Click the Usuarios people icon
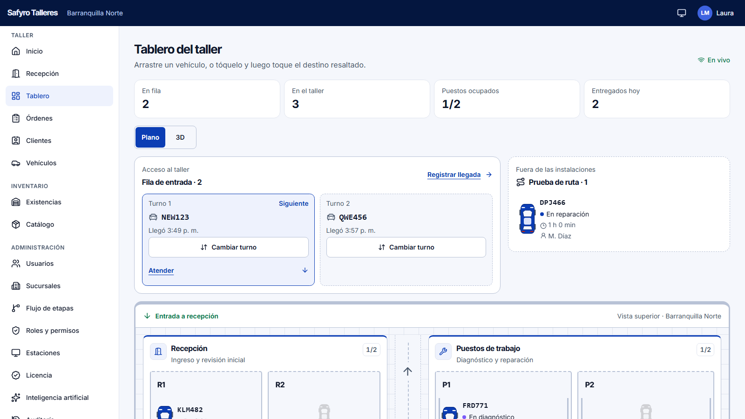The image size is (745, 419). click(16, 264)
